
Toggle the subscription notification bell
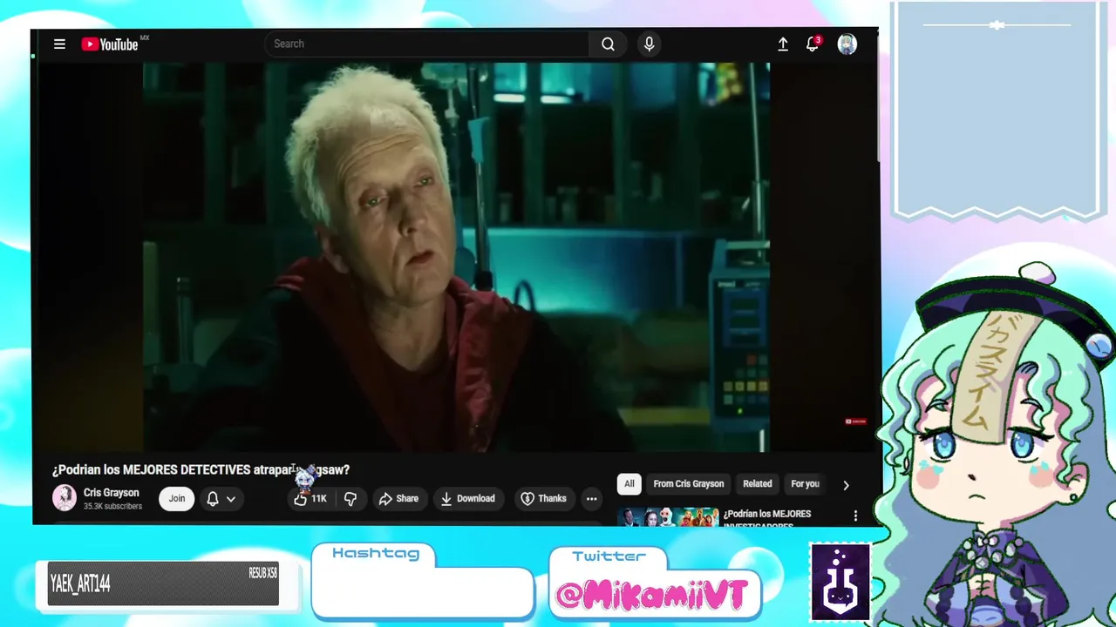tap(212, 499)
